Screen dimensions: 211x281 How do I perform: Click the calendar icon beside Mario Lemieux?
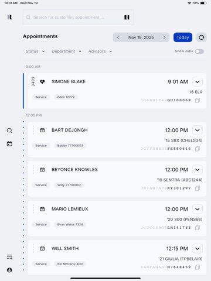(x=42, y=209)
